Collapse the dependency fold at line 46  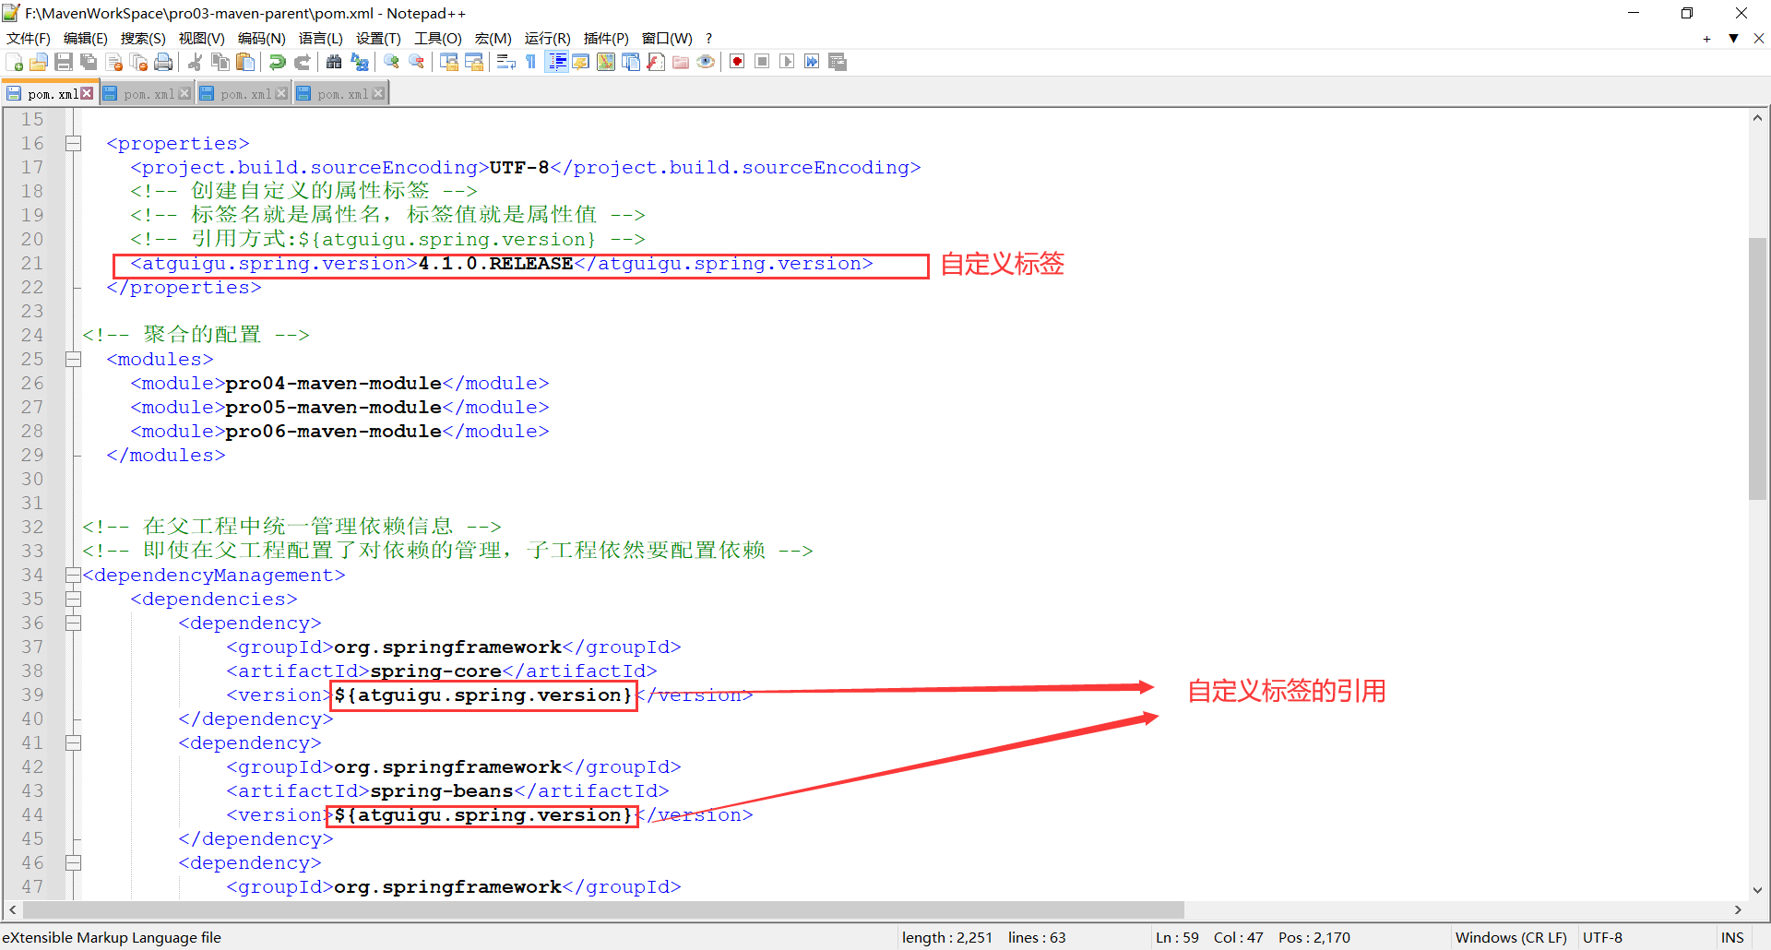(73, 863)
